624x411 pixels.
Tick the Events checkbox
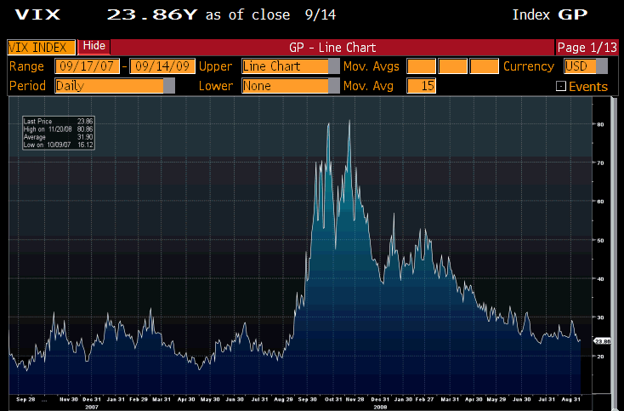point(561,86)
